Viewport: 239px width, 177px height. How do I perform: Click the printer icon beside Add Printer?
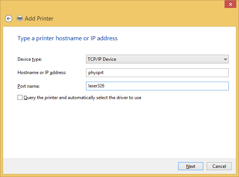(20, 18)
